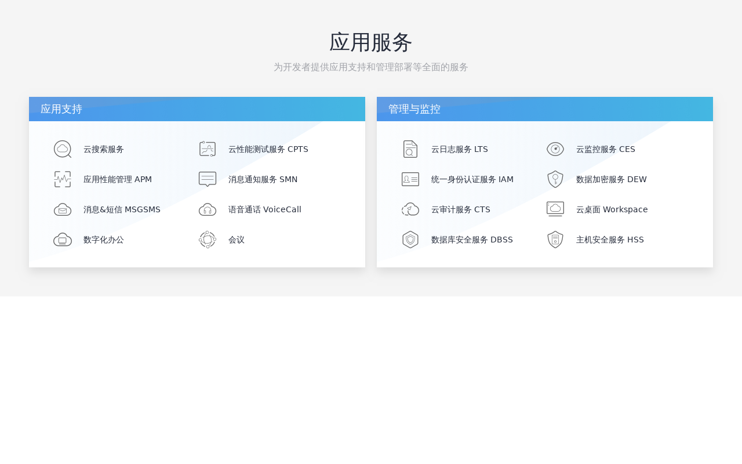Open the 云监控服务 CES service link
The width and height of the screenshot is (742, 464).
coord(605,149)
